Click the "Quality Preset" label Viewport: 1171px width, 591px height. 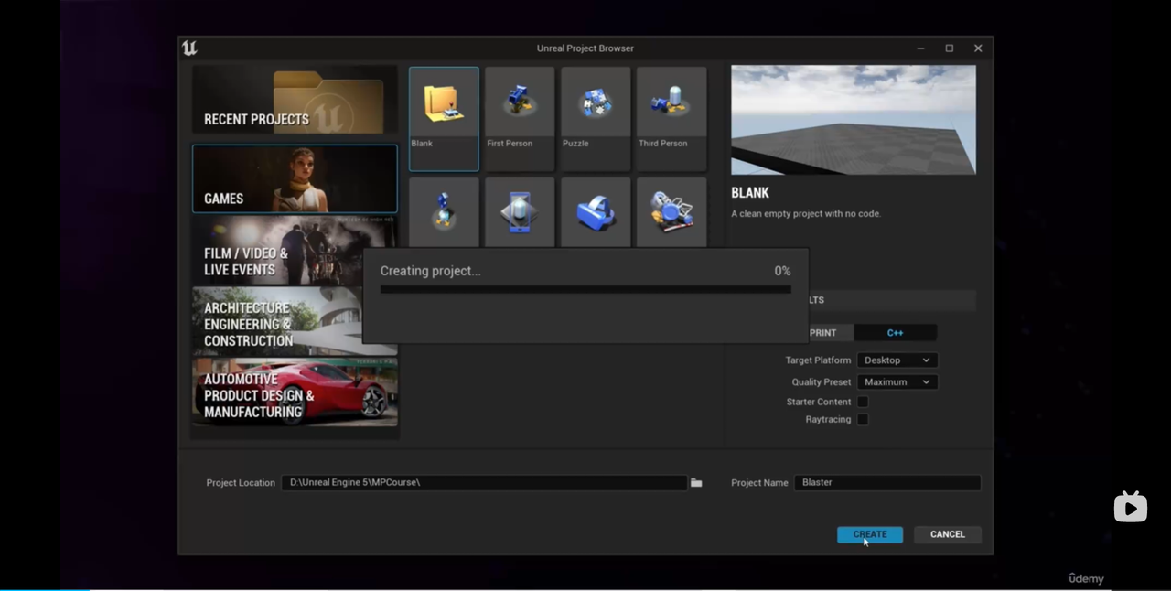click(822, 382)
